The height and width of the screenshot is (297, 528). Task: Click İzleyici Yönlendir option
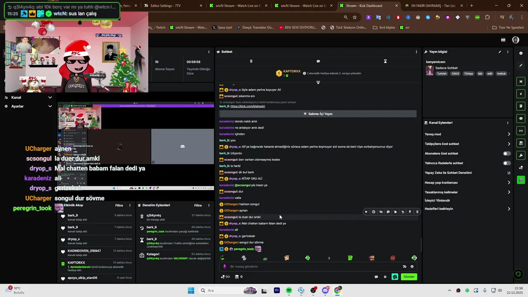point(437,200)
